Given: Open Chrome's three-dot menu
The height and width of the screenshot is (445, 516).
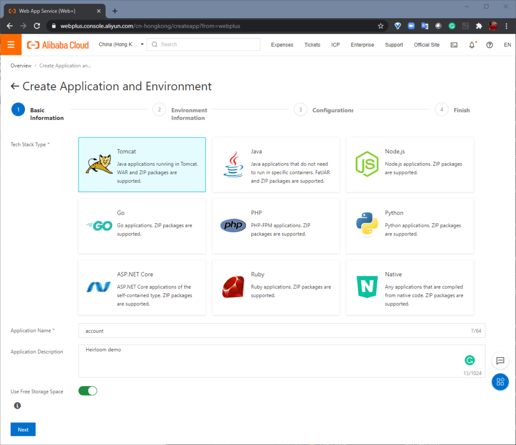Looking at the screenshot, I should (506, 26).
